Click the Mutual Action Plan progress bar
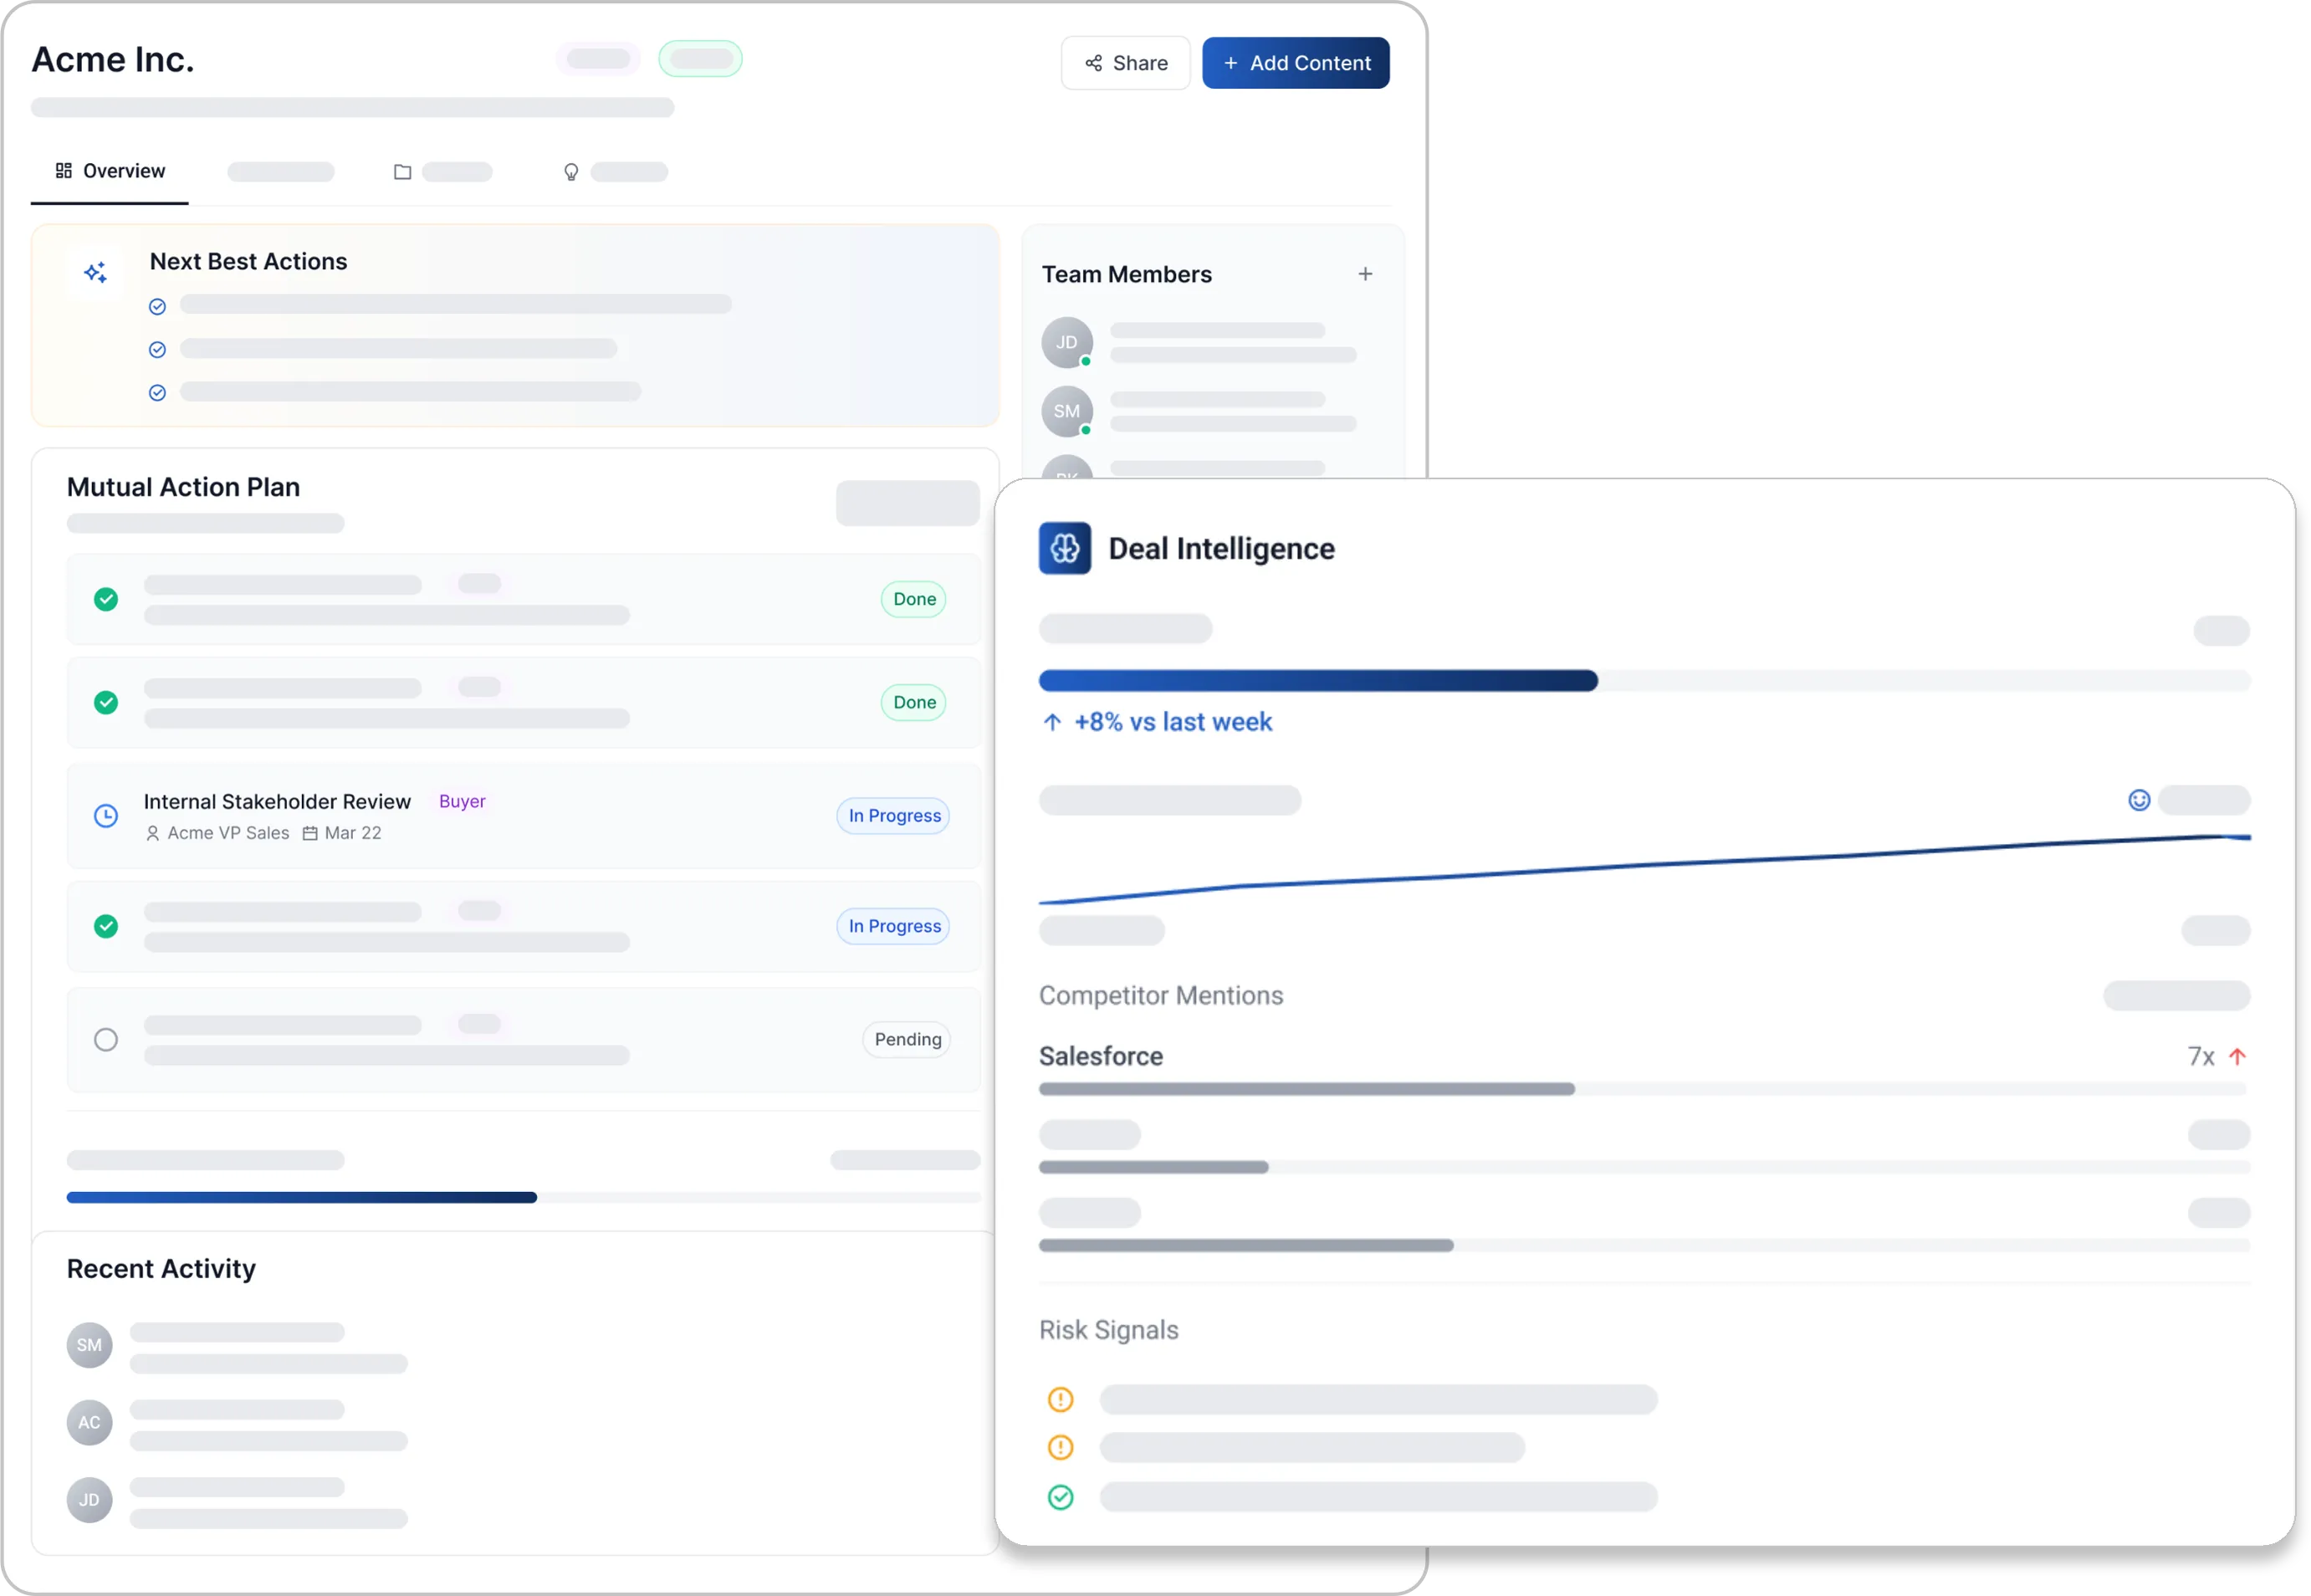This screenshot has width=2311, height=1596. pos(522,1197)
